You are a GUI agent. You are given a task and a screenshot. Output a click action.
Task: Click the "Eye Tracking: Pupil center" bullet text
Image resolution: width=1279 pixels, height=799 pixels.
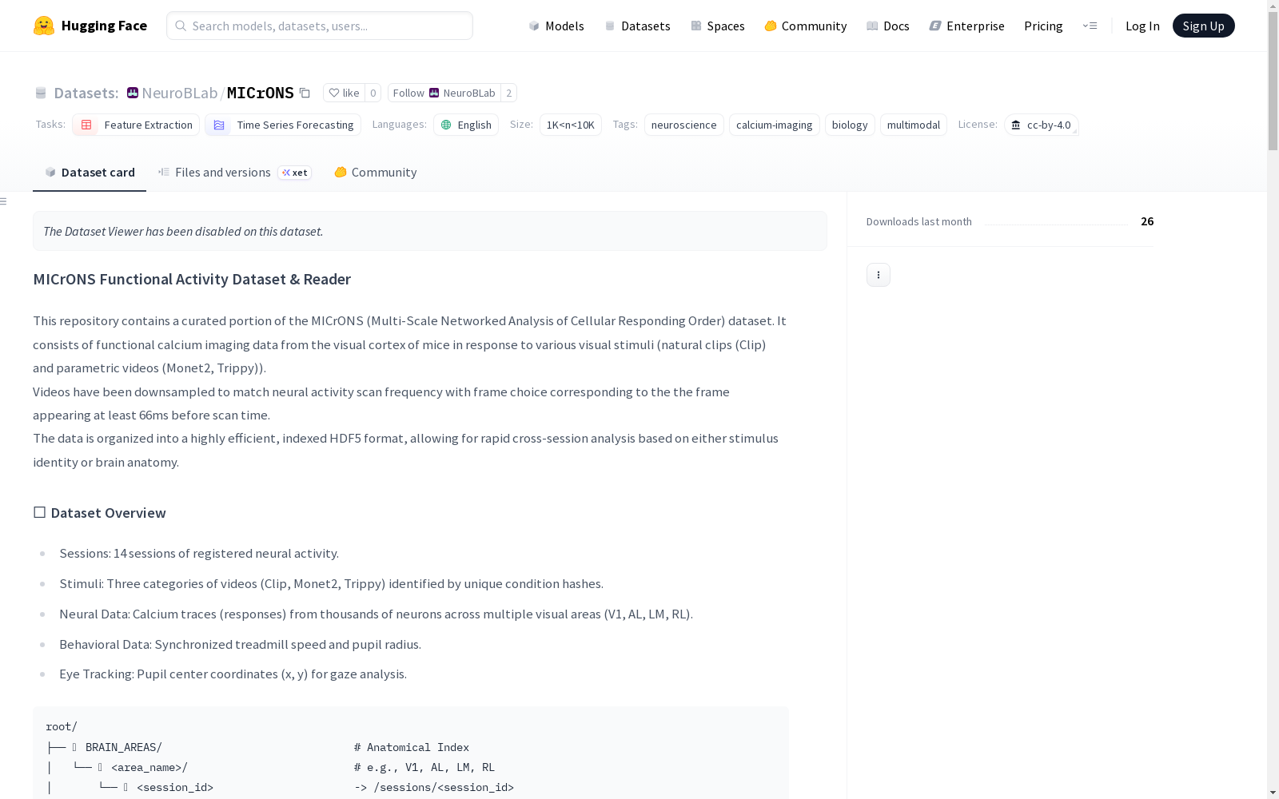233,674
